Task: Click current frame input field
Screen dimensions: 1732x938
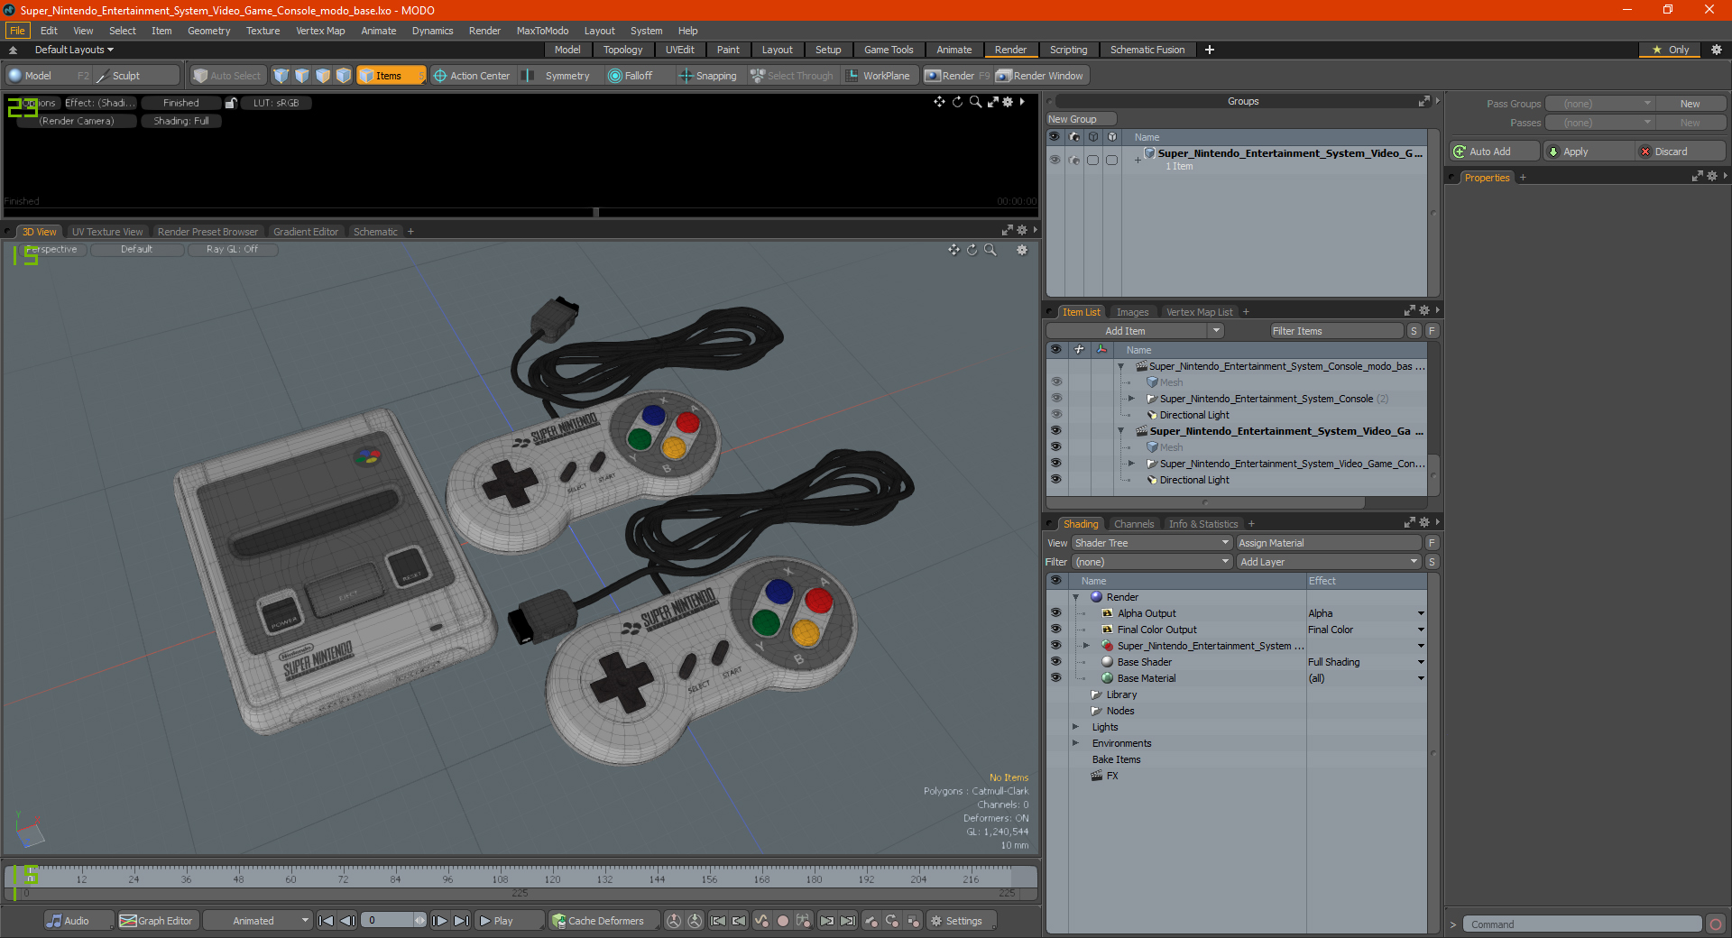Action: [x=388, y=921]
